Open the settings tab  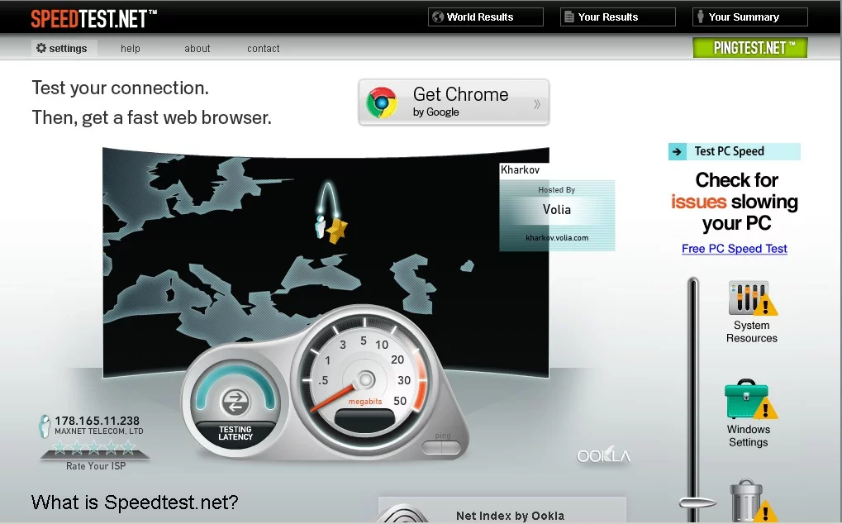[x=64, y=48]
